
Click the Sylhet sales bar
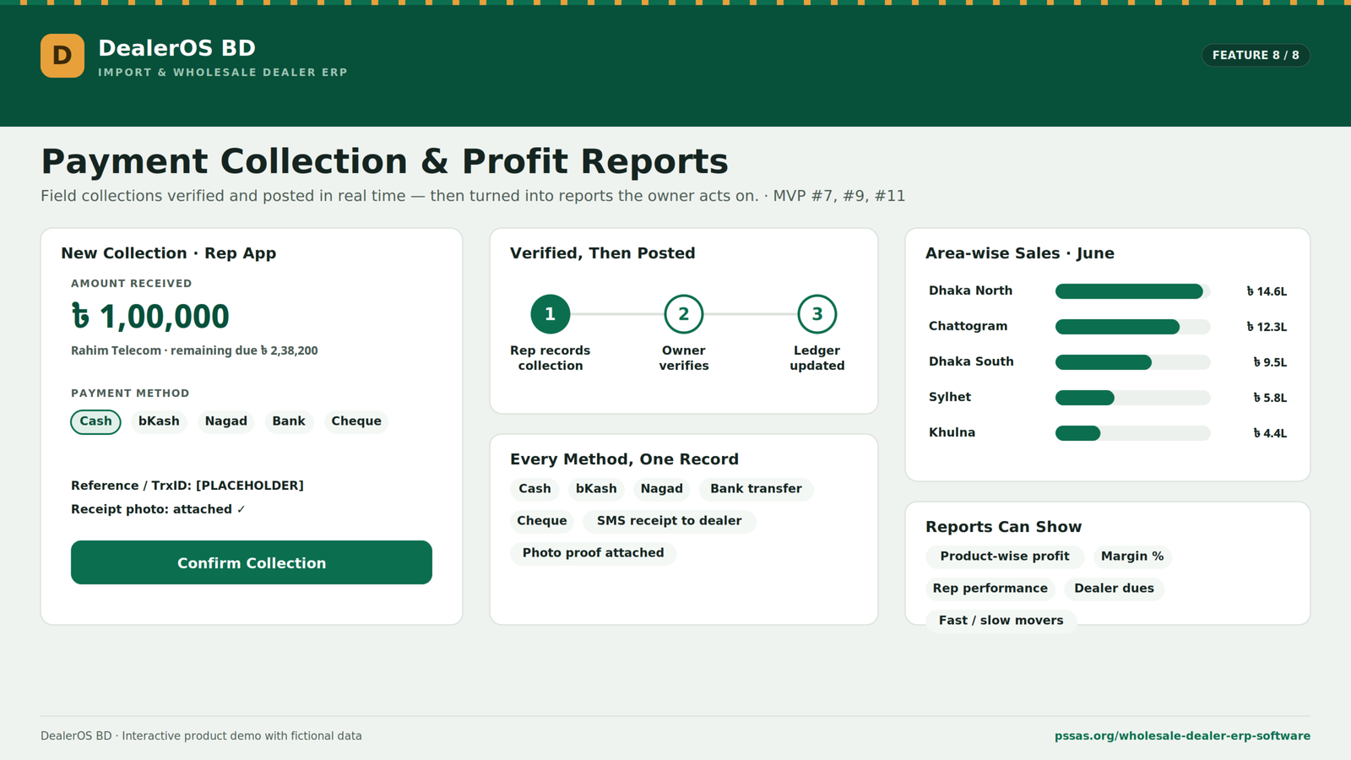(1132, 398)
